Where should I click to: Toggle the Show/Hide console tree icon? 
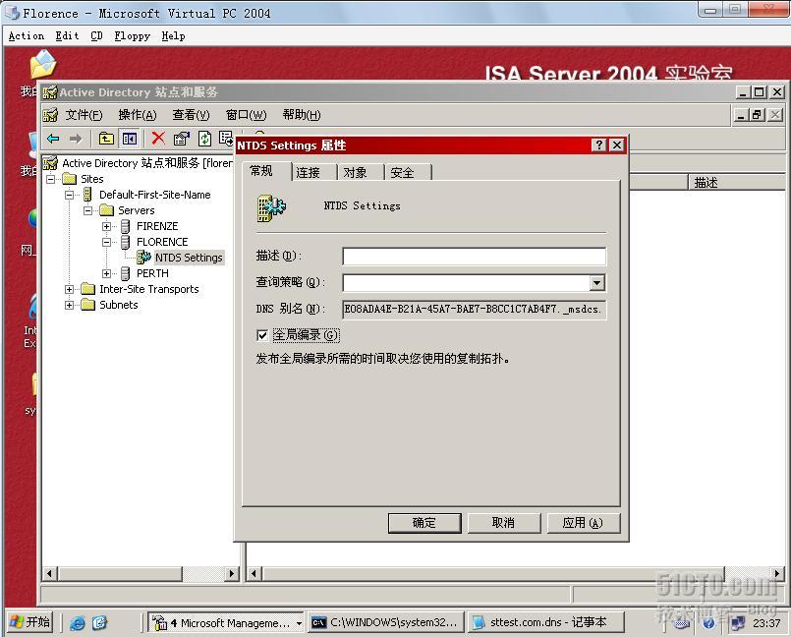pyautogui.click(x=129, y=139)
